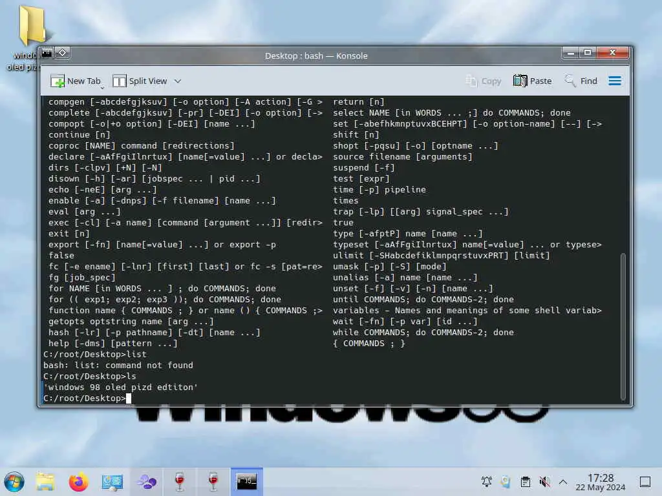
Task: Click the second Wine glass taskbar icon
Action: point(213,482)
